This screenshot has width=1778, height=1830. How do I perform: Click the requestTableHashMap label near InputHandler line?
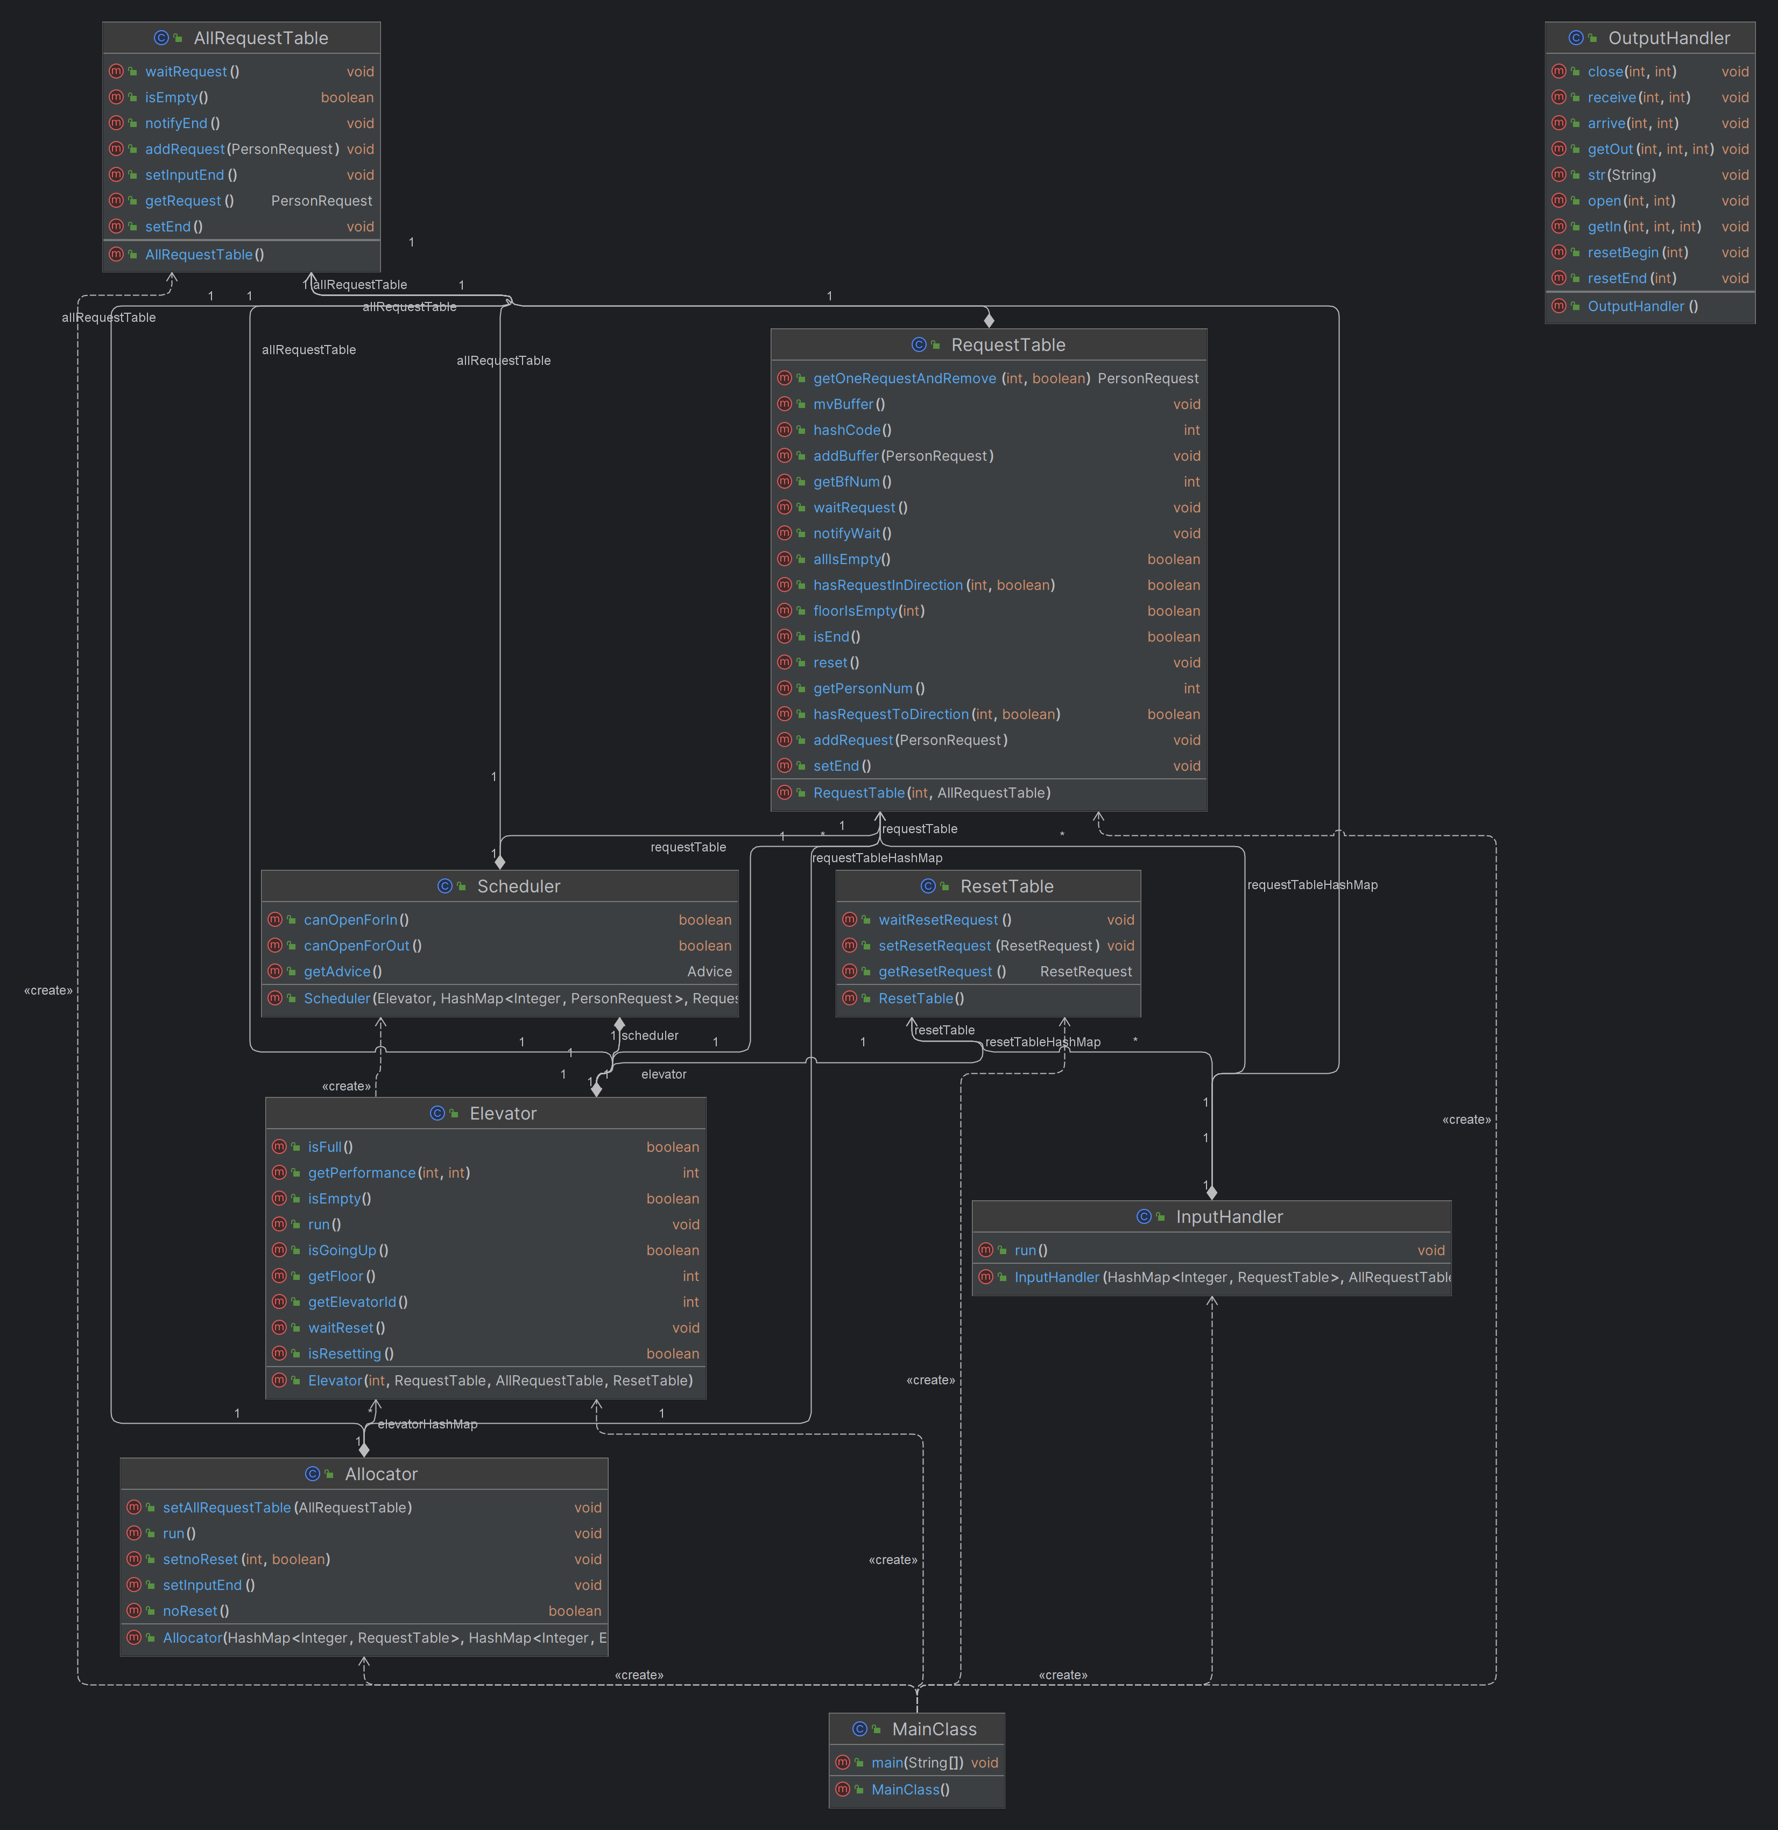(x=1312, y=885)
